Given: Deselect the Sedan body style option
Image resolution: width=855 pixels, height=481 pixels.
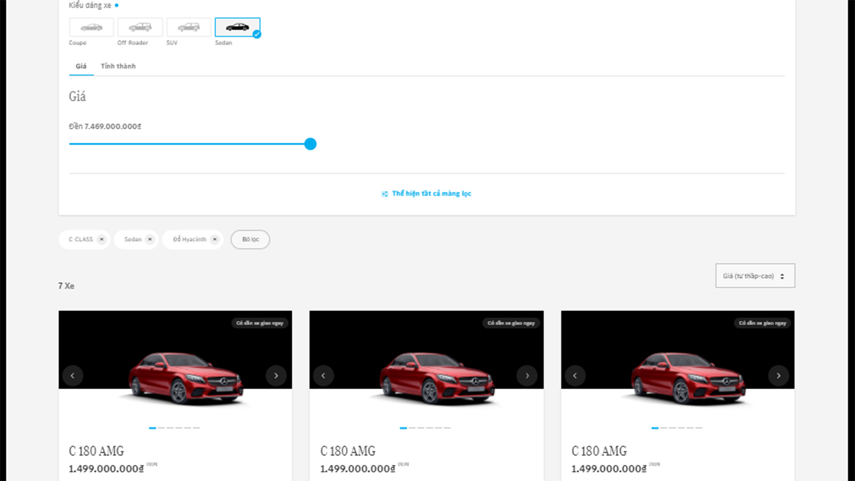Looking at the screenshot, I should pyautogui.click(x=237, y=27).
